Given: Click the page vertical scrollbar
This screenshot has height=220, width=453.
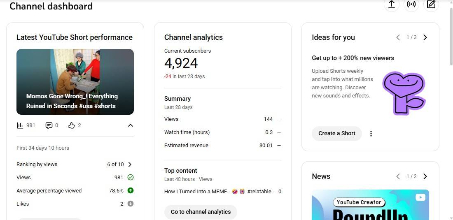Looking at the screenshot, I should point(450,37).
